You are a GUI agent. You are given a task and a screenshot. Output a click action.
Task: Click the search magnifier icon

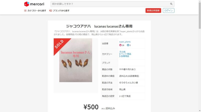click(x=171, y=4)
